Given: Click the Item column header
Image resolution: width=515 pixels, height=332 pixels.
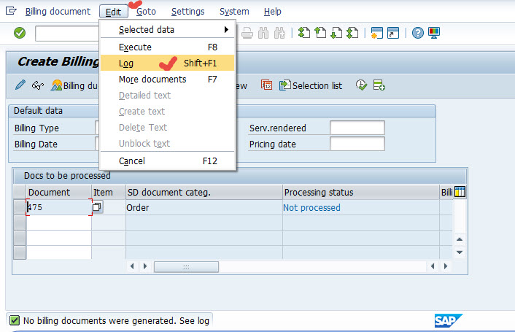Looking at the screenshot, I should pyautogui.click(x=109, y=192).
